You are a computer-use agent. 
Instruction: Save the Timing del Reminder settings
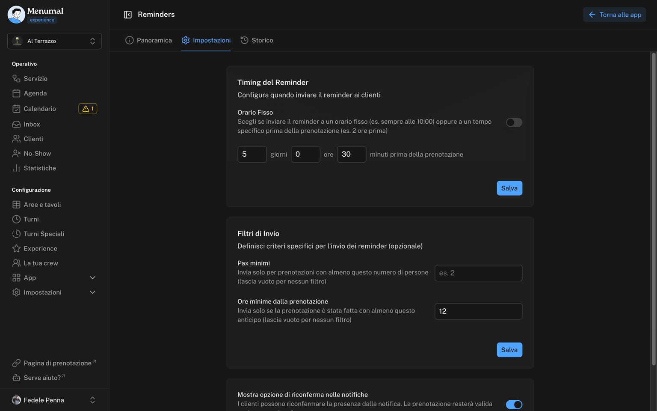point(509,188)
